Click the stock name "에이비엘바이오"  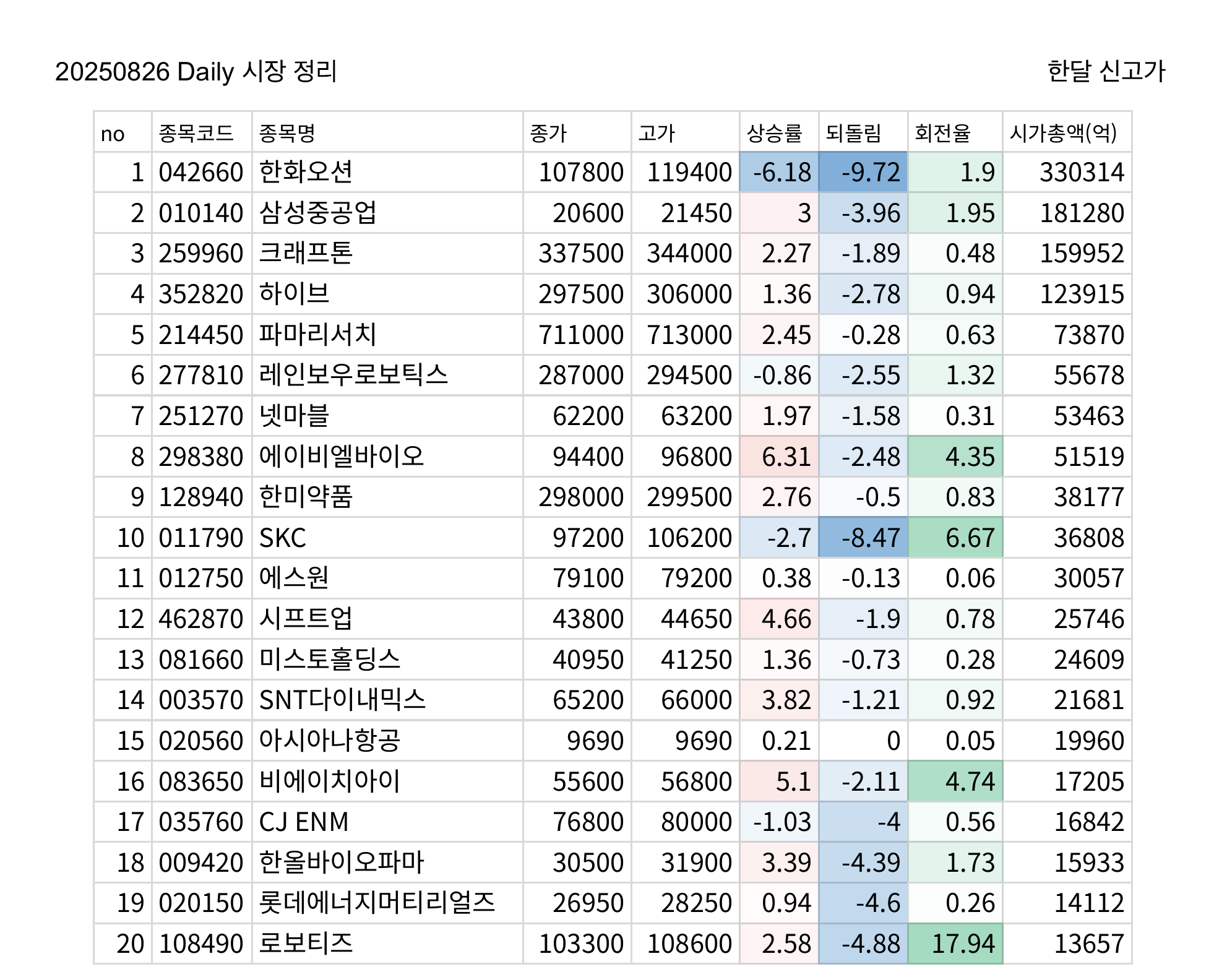coord(342,457)
